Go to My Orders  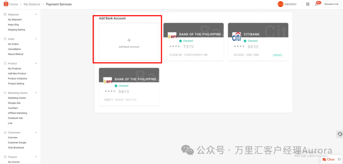[13, 44]
